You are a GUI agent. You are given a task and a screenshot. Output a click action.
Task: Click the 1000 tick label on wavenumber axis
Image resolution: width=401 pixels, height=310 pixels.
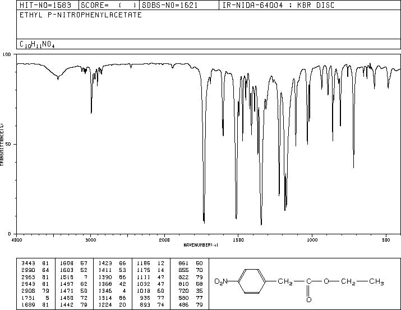tap(312, 240)
